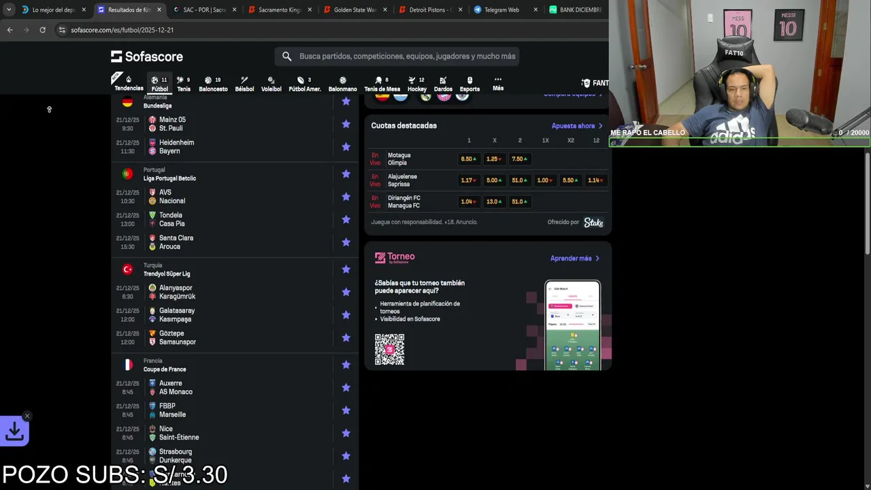Click the 5.50 X2 odds Alajuelense-Saprissa
Viewport: 871px width, 490px height.
pos(570,180)
